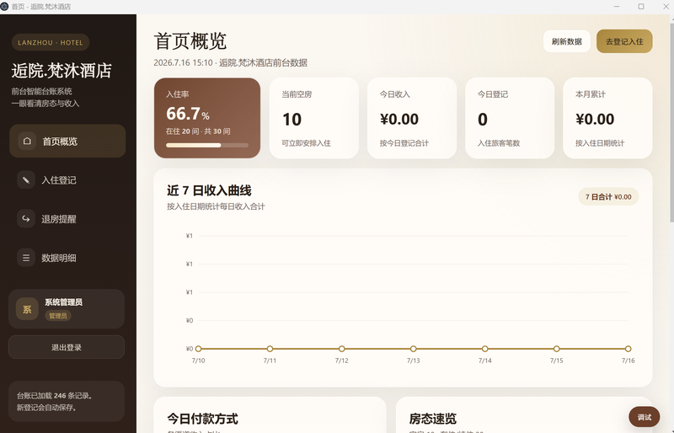Click the 刷新数据 button
The width and height of the screenshot is (674, 433).
click(566, 41)
